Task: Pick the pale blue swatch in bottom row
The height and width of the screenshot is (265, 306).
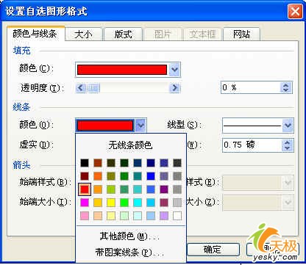Action: 151,216
